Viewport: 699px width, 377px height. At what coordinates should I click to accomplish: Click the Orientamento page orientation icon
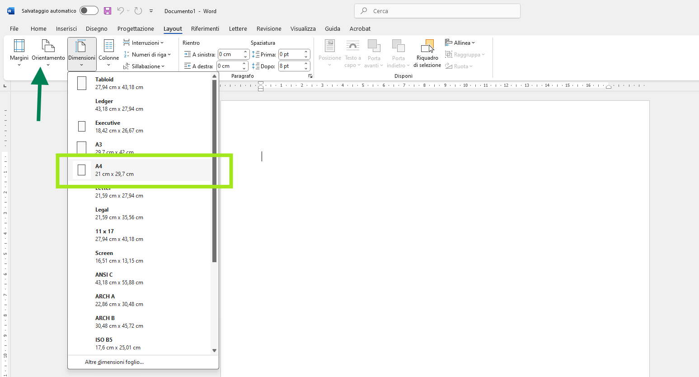coord(48,47)
